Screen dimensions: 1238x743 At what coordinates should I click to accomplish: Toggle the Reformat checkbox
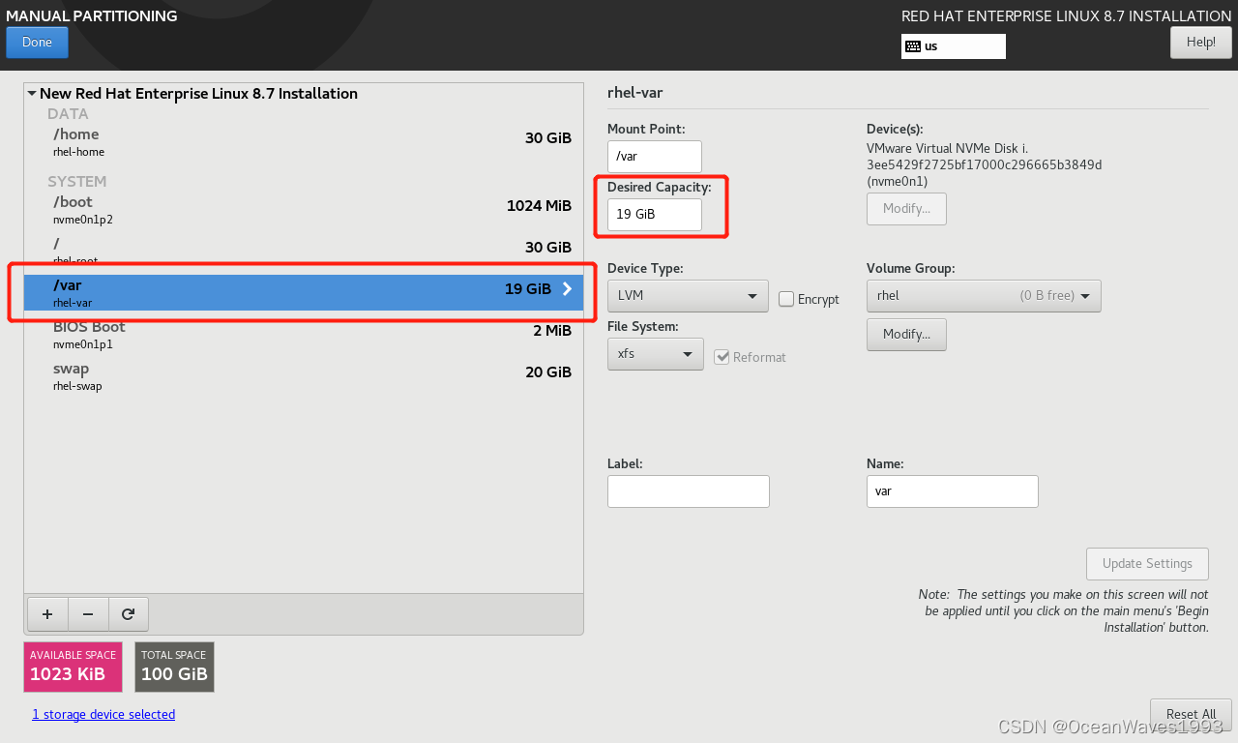(722, 357)
